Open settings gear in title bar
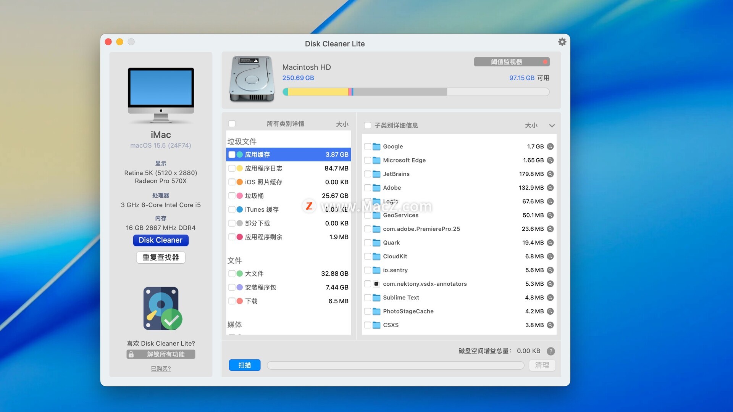The height and width of the screenshot is (412, 733). pyautogui.click(x=562, y=42)
